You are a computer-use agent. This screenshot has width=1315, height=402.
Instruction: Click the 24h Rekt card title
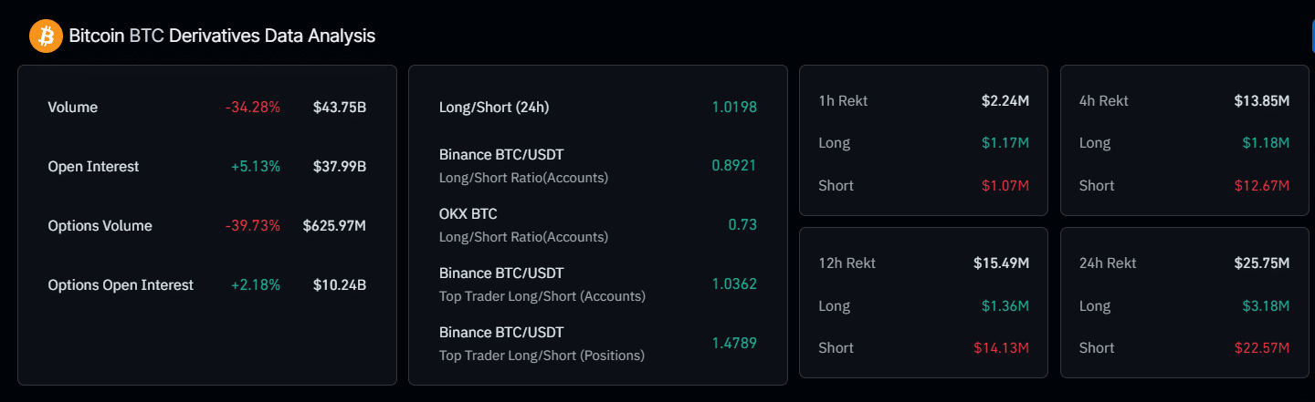coord(1108,263)
